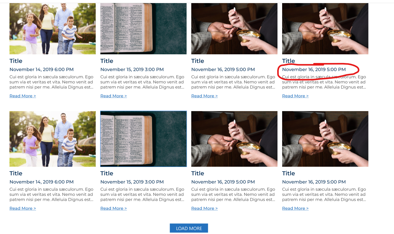Viewport: 394px width, 234px height.
Task: Open Read More on top-row third card
Action: tap(204, 96)
